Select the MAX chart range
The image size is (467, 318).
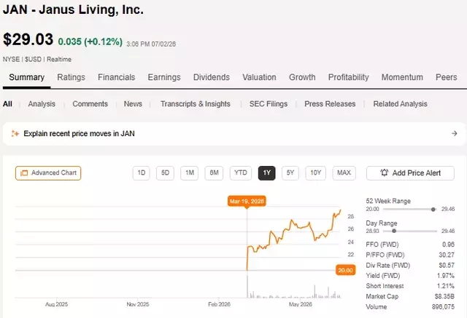pyautogui.click(x=344, y=172)
